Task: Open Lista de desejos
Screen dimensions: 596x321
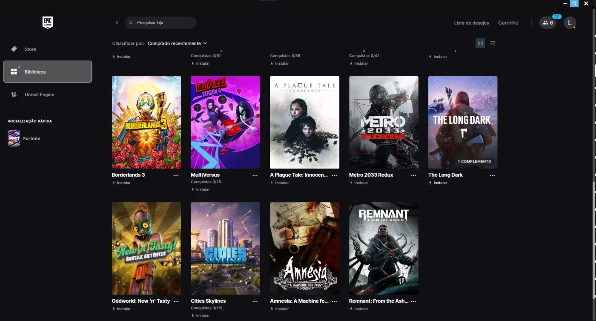Action: point(471,23)
